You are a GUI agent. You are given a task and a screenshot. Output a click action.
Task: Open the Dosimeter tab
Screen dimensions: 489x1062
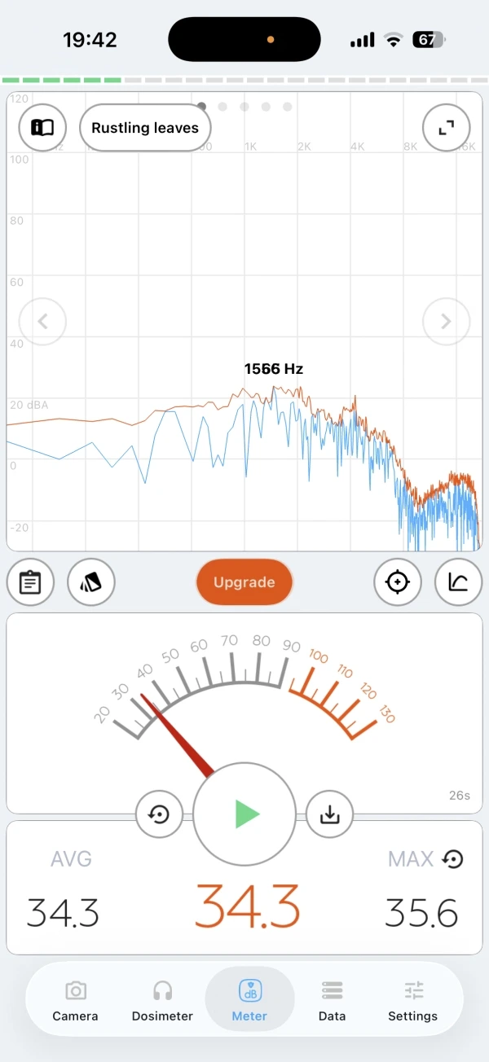(162, 1000)
